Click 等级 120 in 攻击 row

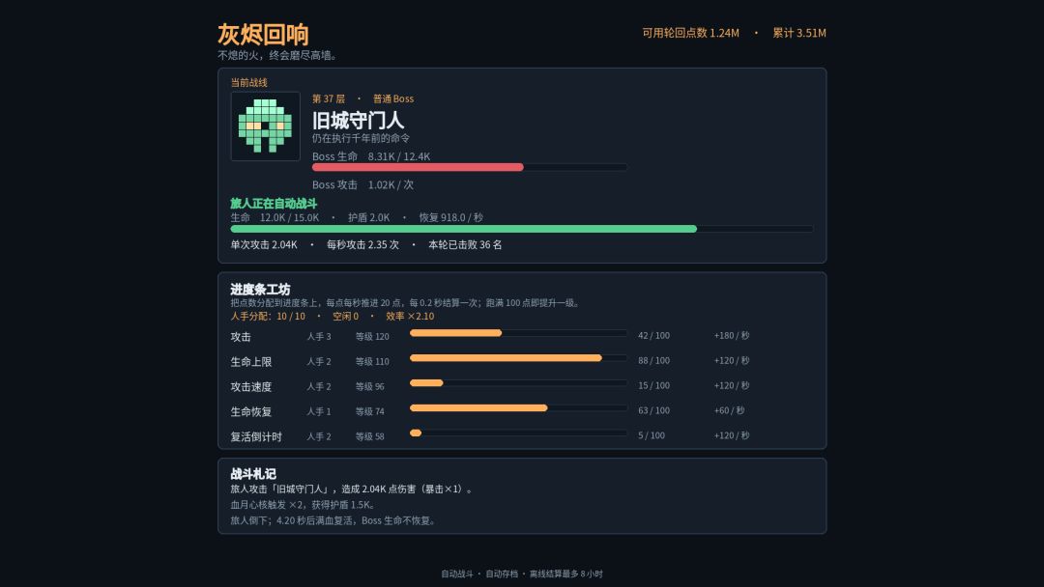[x=372, y=336]
